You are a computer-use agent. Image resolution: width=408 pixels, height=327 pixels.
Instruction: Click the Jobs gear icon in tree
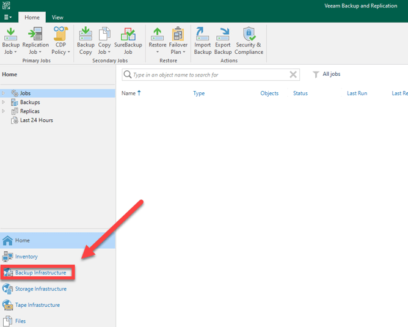pyautogui.click(x=15, y=93)
